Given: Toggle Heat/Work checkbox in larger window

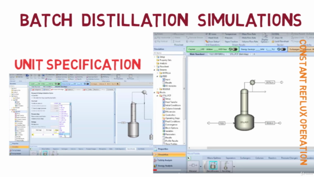Looking at the screenshot, I should pos(207,38).
